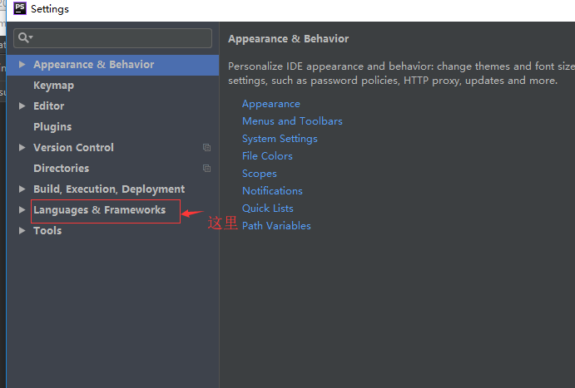Screen dimensions: 575x388
Task: Focus the settings search field
Action: pyautogui.click(x=112, y=38)
